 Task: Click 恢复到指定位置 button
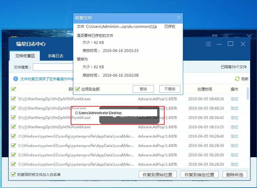click(200, 174)
